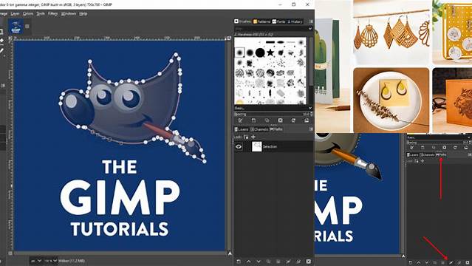
Task: Switch to Patterns tab
Action: point(262,21)
